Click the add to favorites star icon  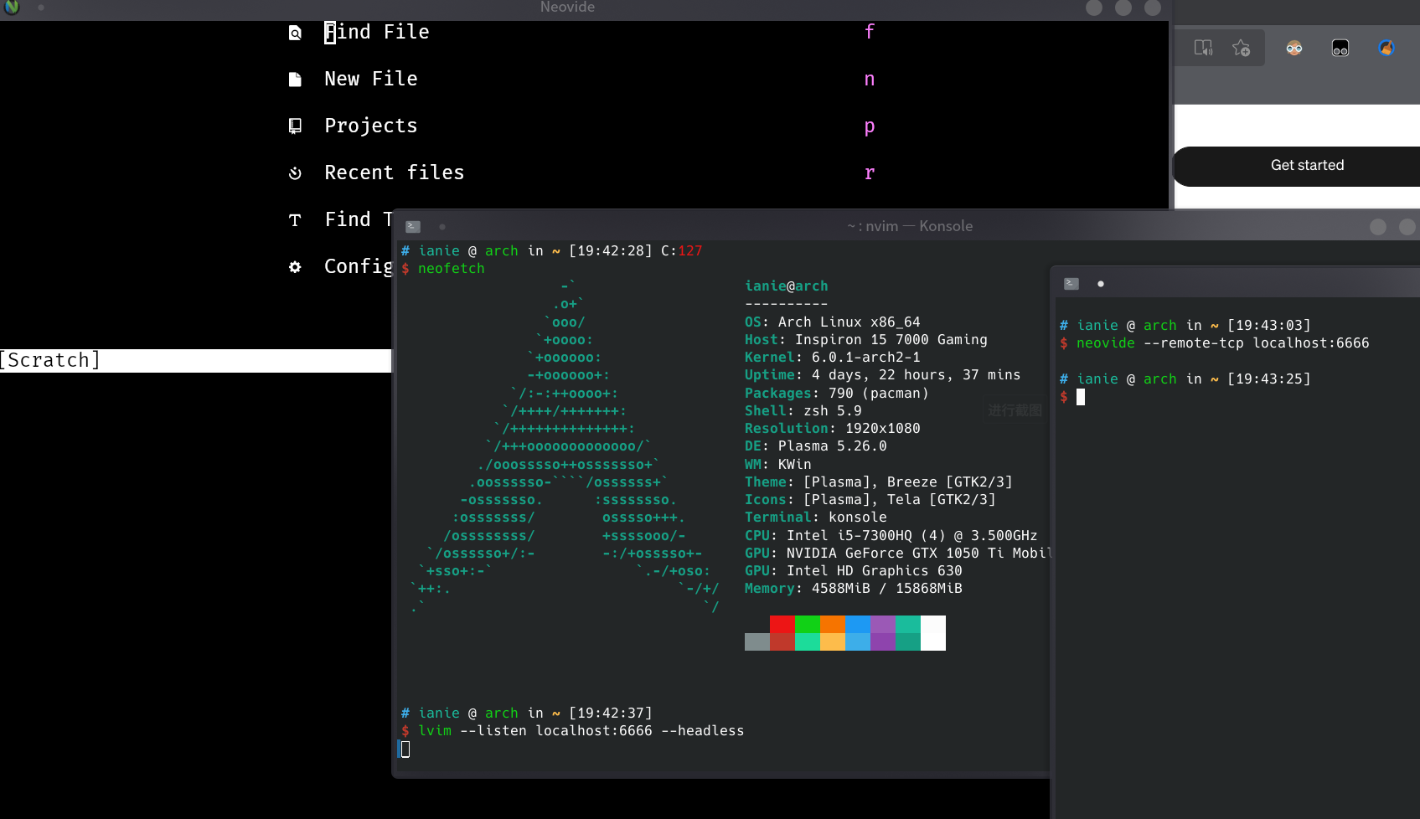coord(1241,48)
